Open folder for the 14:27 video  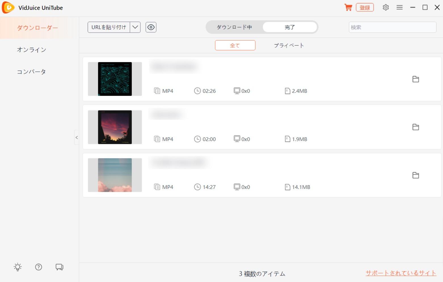[416, 175]
